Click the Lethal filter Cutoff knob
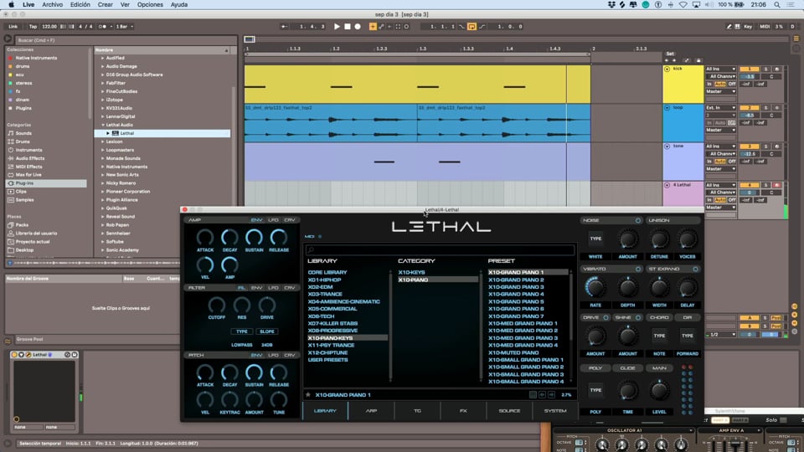The image size is (804, 452). 216,305
